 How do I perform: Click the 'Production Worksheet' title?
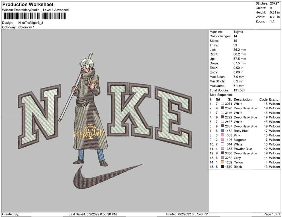[x=28, y=5]
